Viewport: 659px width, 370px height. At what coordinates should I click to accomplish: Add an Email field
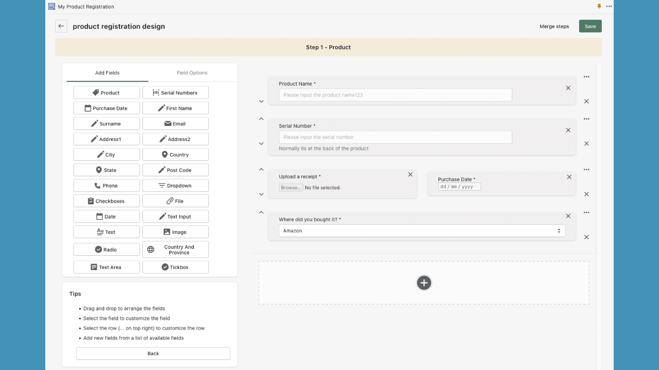click(x=175, y=123)
